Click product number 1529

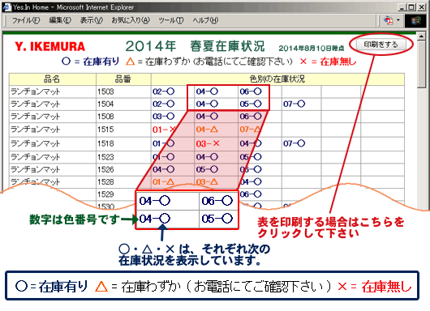click(x=105, y=194)
